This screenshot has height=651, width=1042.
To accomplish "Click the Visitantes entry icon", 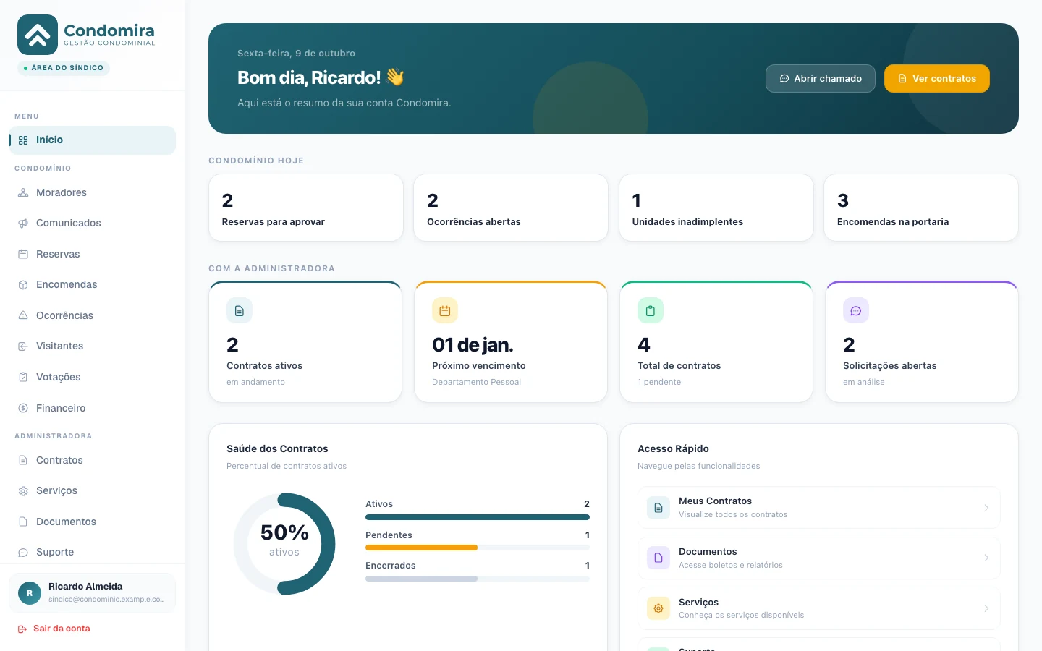I will point(23,346).
